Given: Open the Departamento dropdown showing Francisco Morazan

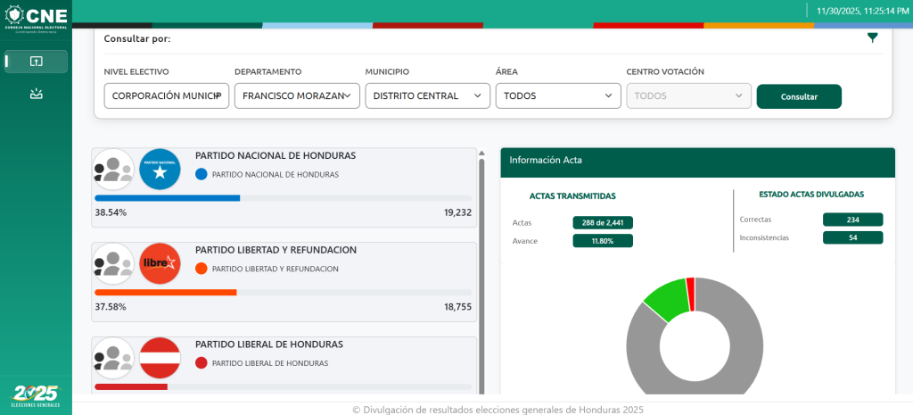Looking at the screenshot, I should (297, 95).
